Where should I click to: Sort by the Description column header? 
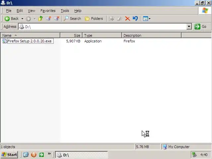click(151, 35)
